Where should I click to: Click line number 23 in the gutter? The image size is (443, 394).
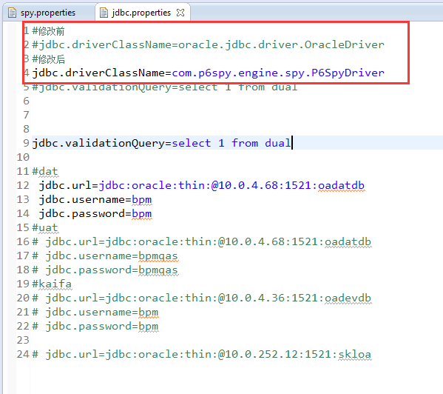[23, 340]
